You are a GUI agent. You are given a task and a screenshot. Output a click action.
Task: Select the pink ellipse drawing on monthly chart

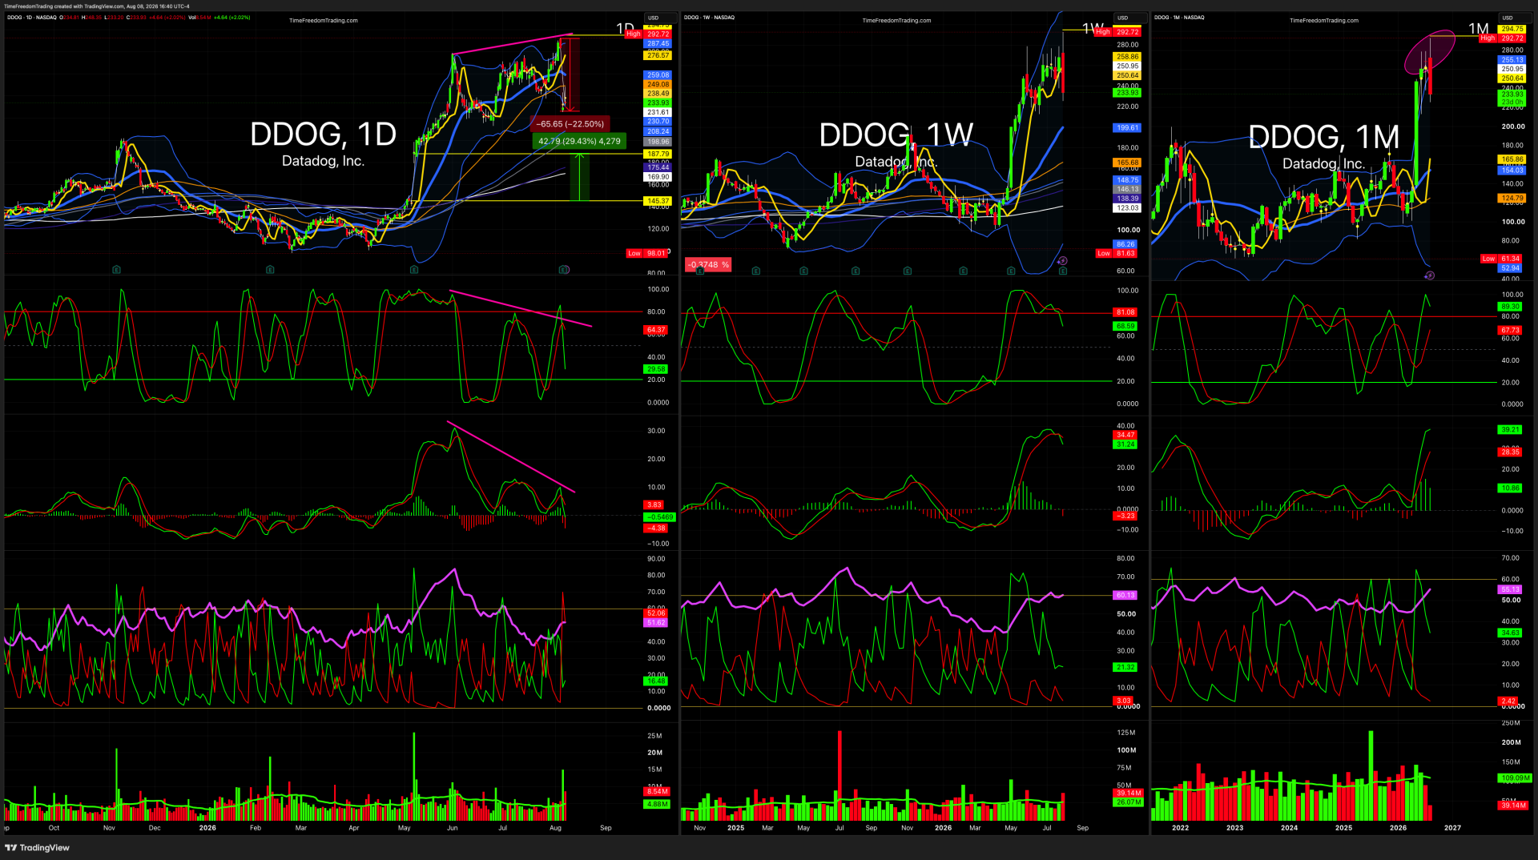[x=1430, y=52]
